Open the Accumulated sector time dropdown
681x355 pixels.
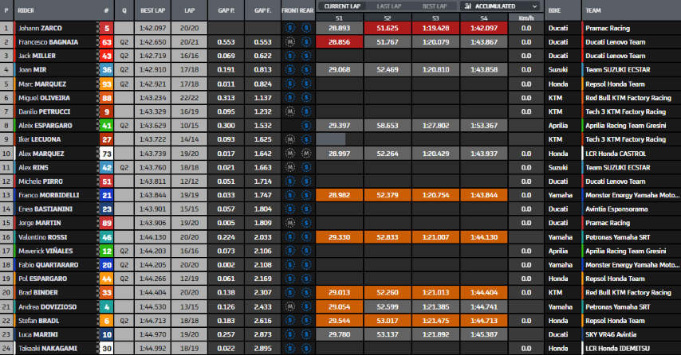[499, 6]
